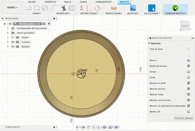Expand the Bocetos folder in navigator
Viewport: 195px width, 131px height.
[x=8, y=47]
